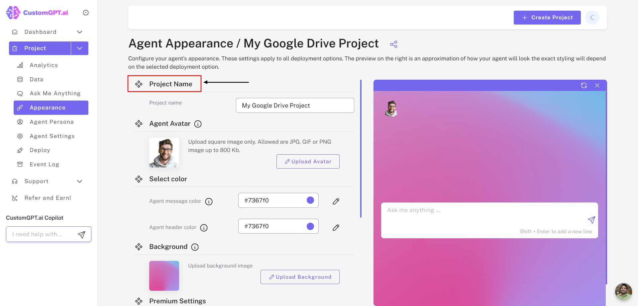Click the Data database icon
The height and width of the screenshot is (306, 638).
(20, 79)
